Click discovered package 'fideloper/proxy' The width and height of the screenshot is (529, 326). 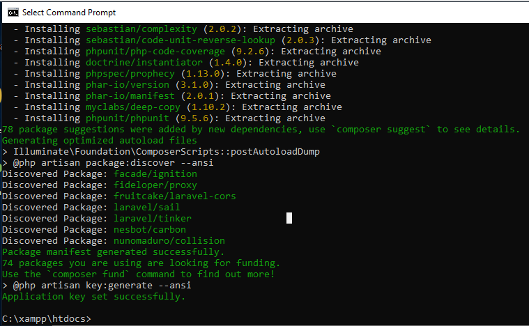[155, 185]
